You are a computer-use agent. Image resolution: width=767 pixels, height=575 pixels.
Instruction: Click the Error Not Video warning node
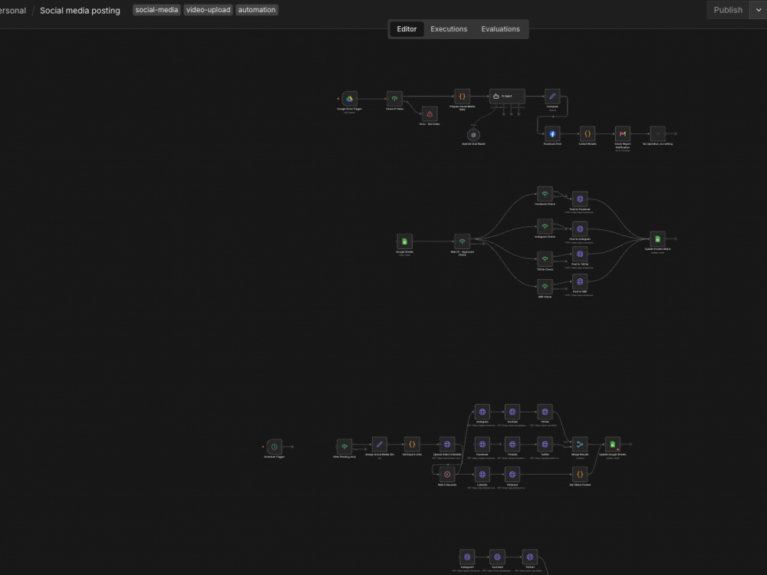click(430, 114)
